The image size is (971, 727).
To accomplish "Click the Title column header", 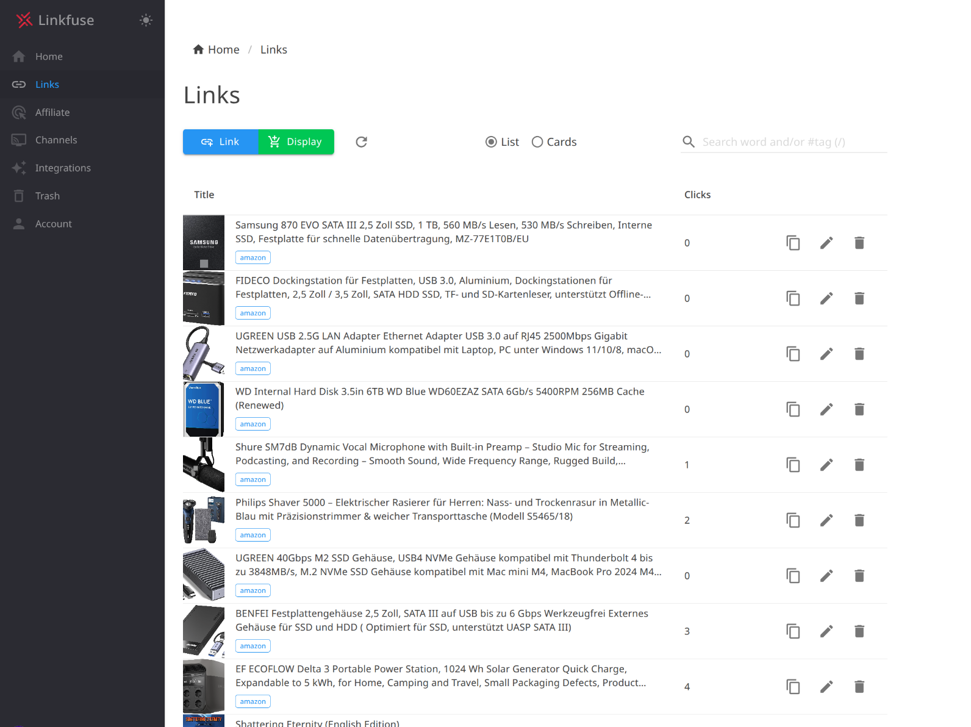I will tap(204, 195).
